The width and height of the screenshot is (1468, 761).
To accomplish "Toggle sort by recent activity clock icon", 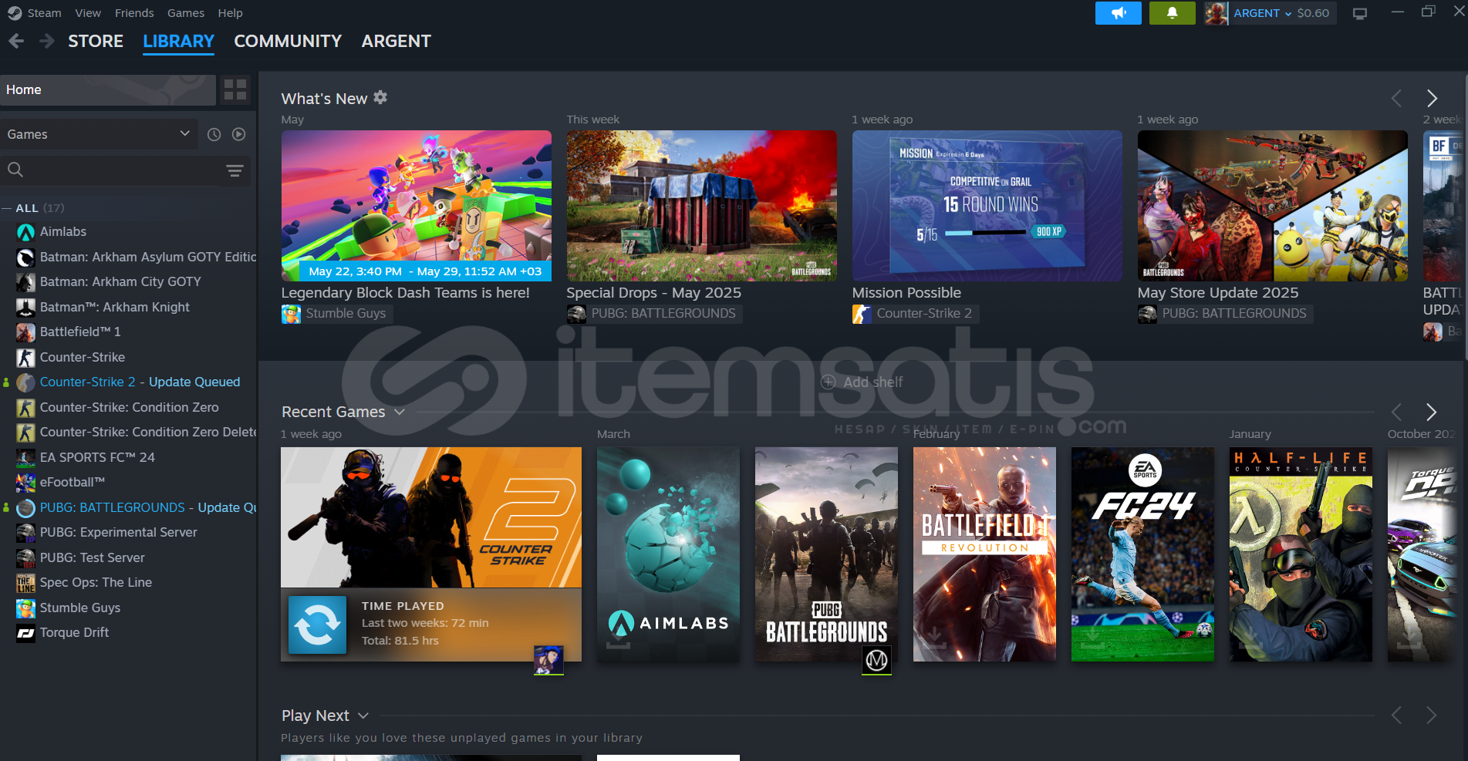I will point(214,134).
